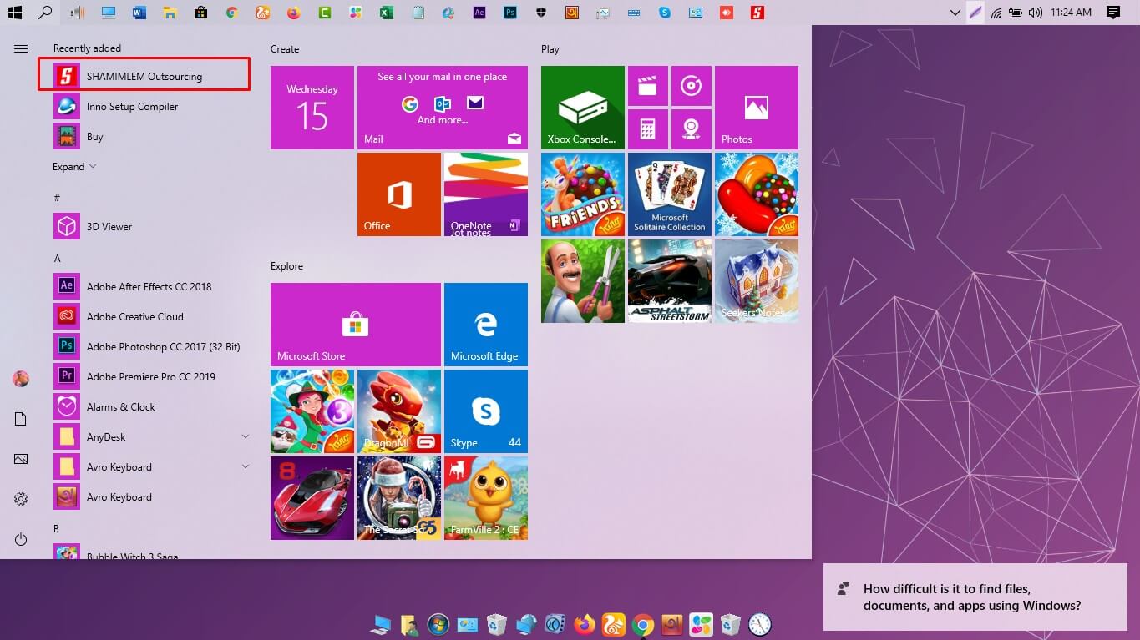This screenshot has width=1140, height=640.
Task: Launch the Xbox Console Companion tile
Action: [x=583, y=108]
